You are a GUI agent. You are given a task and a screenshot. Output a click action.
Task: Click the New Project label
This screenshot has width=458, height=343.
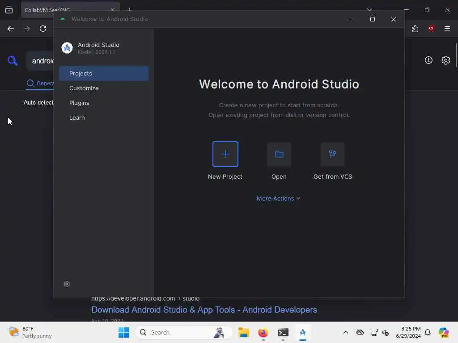tap(225, 176)
